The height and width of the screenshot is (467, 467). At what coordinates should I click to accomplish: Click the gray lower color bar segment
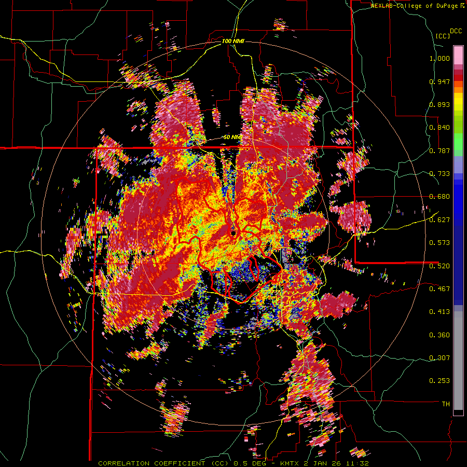(458, 361)
